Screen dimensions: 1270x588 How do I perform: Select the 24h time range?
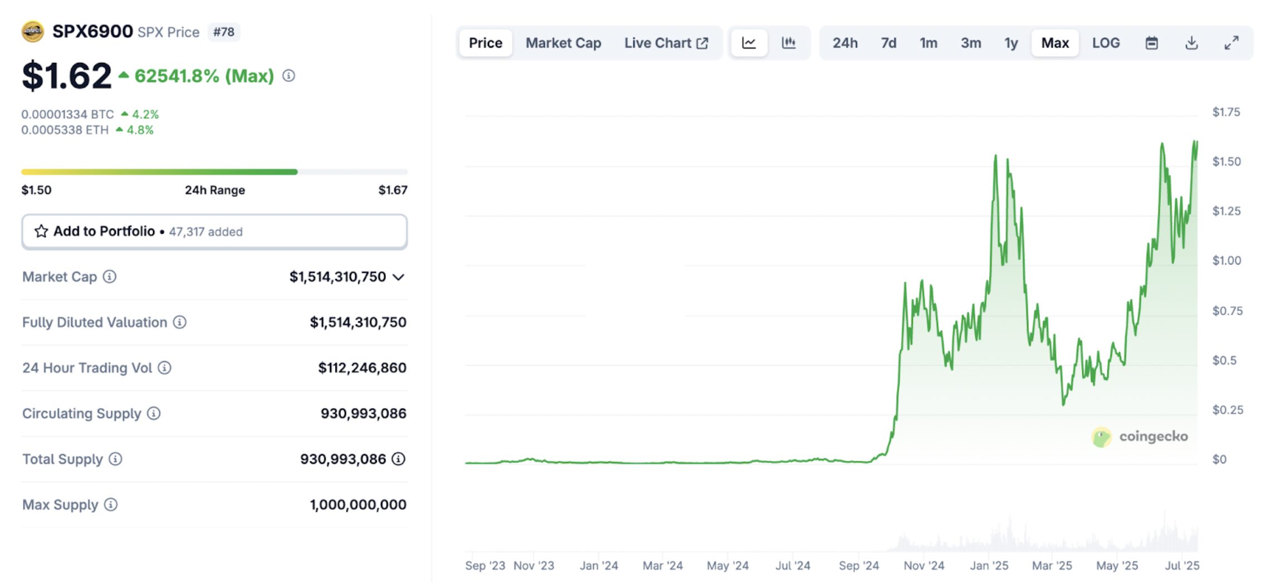click(x=845, y=43)
